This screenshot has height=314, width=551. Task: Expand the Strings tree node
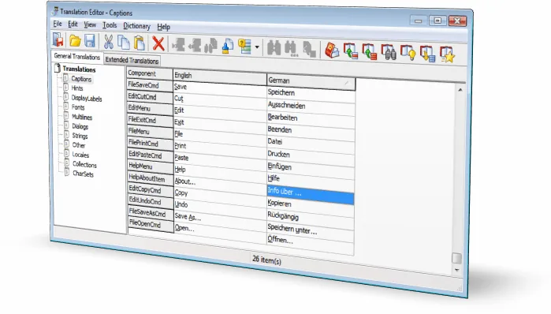pos(66,135)
